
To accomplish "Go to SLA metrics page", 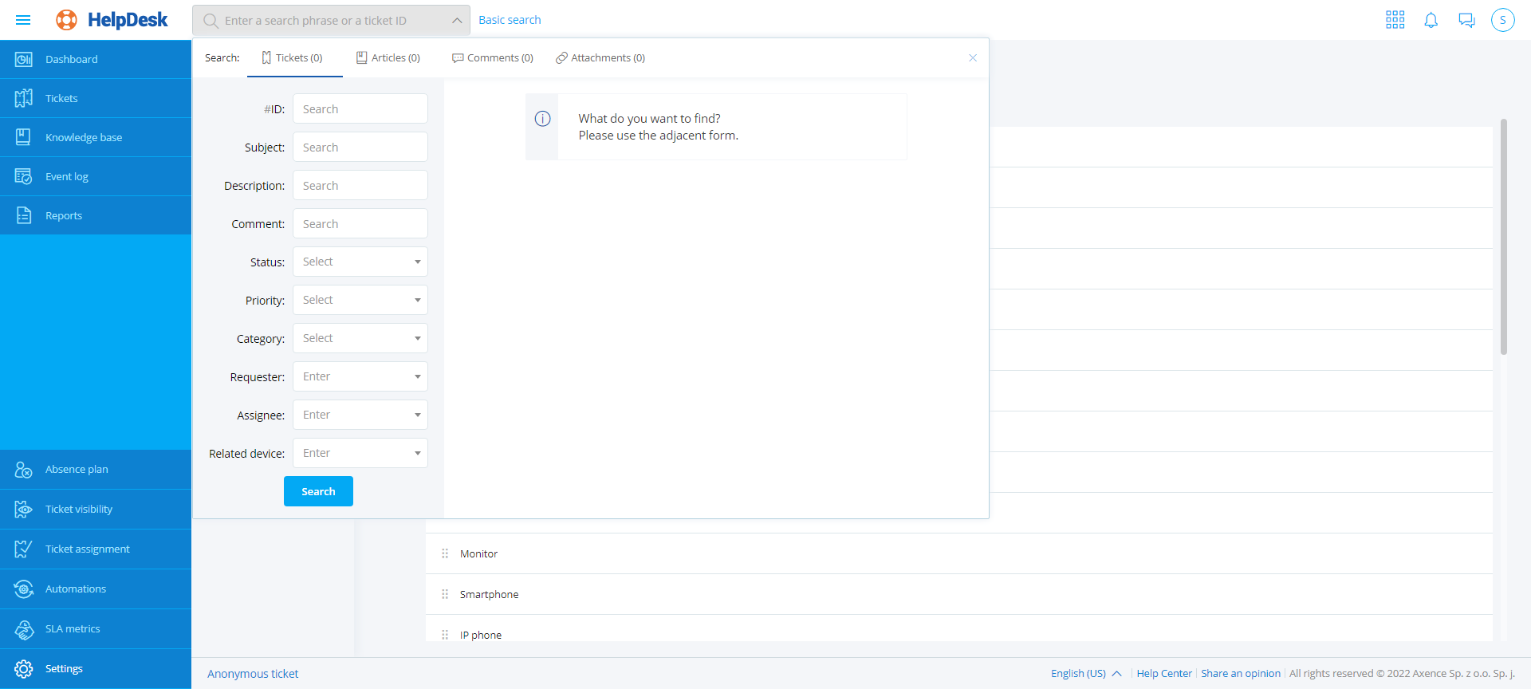I will click(73, 628).
